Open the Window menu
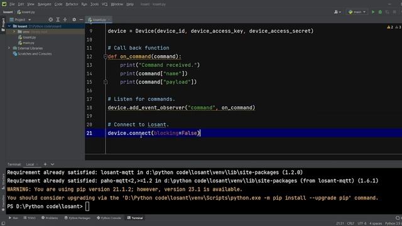The height and width of the screenshot is (226, 402). [117, 4]
